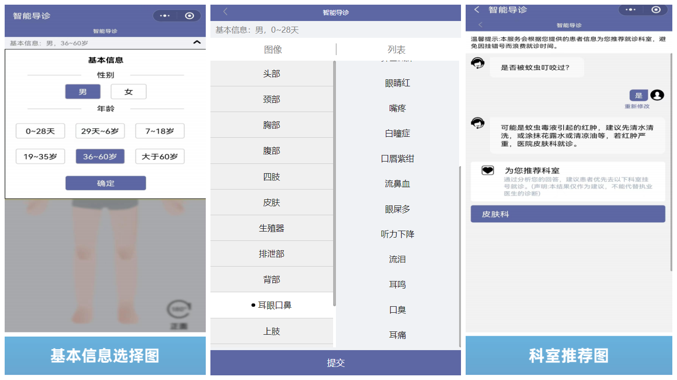Choose age range 36~60岁
The image size is (677, 380).
(x=100, y=156)
